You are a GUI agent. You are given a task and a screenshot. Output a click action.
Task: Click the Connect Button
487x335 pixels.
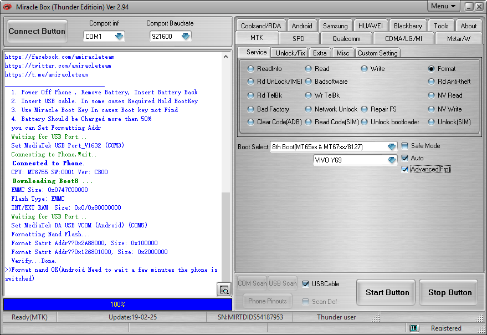pos(37,31)
